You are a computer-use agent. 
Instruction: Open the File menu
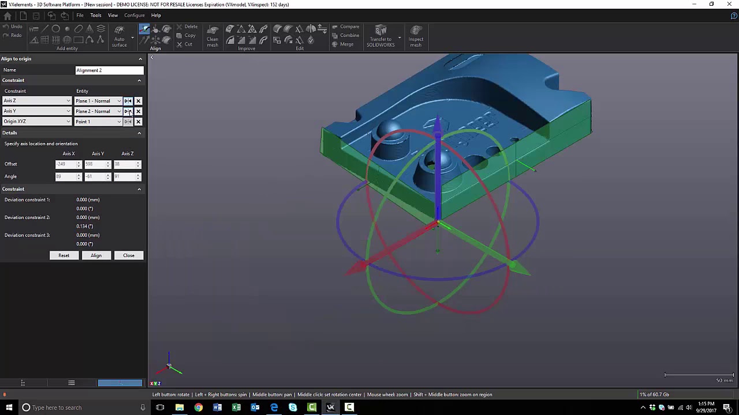pos(80,16)
